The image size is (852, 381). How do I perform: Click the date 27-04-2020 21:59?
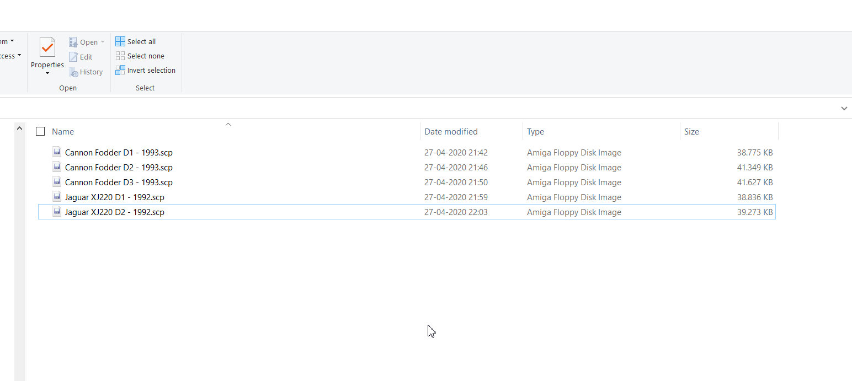pyautogui.click(x=456, y=197)
